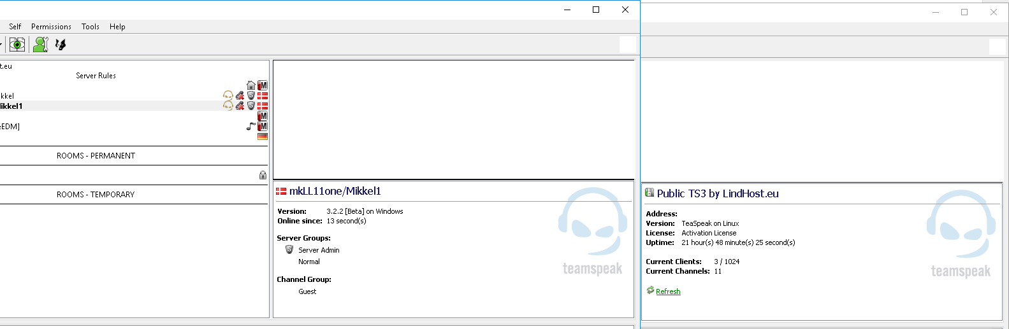
Task: Click Activation License text
Action: [709, 233]
